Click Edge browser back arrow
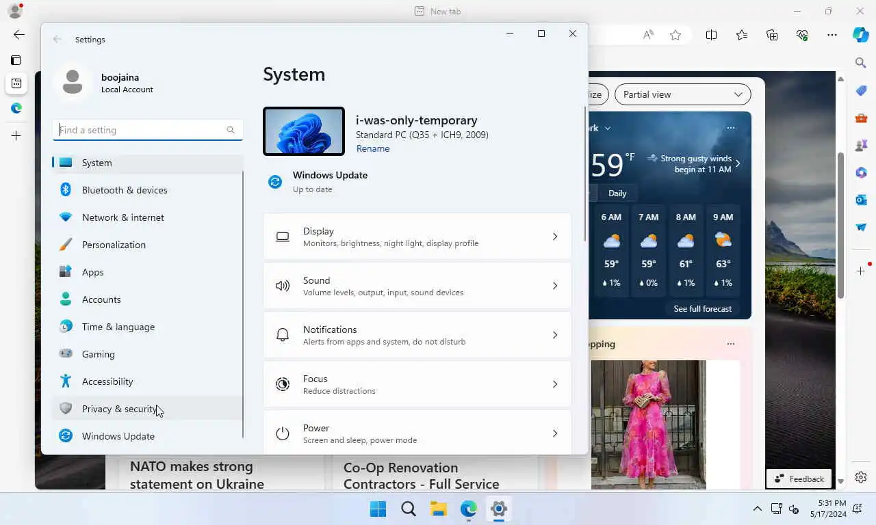The image size is (876, 525). click(x=18, y=34)
